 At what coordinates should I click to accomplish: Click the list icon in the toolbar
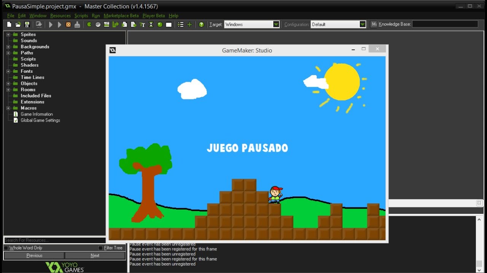(181, 25)
